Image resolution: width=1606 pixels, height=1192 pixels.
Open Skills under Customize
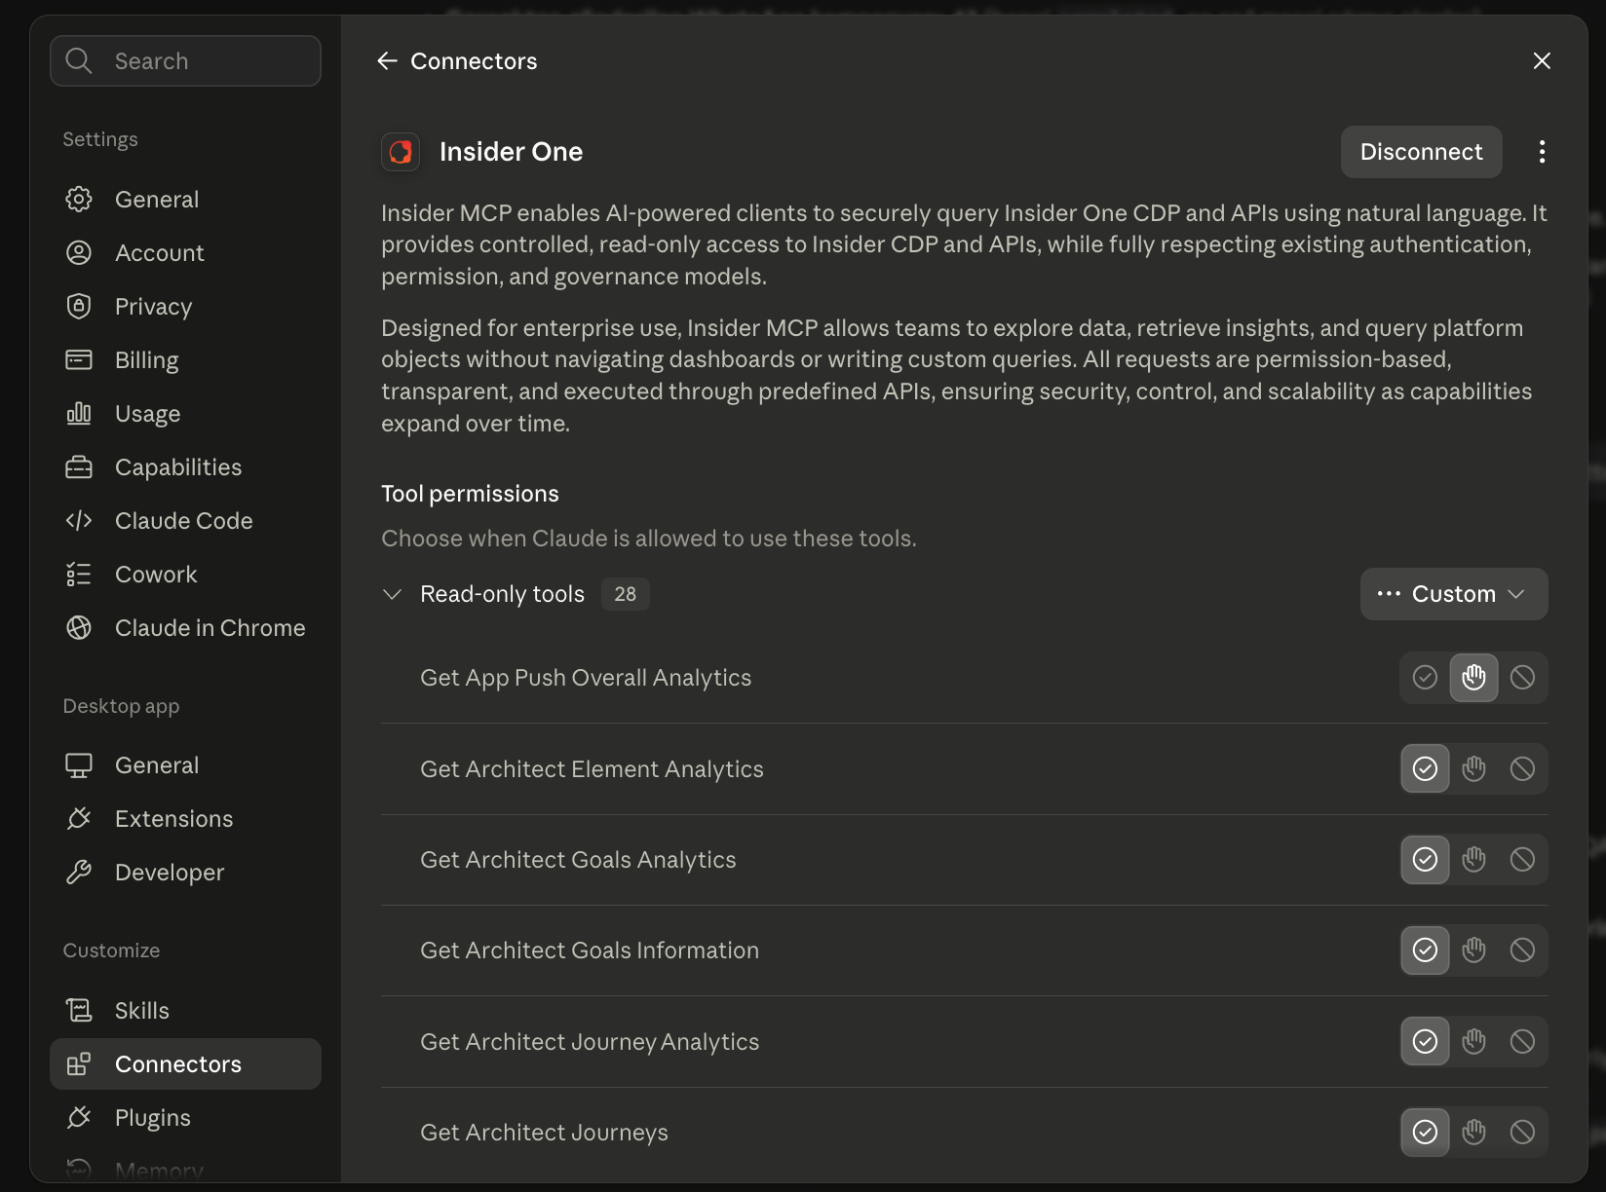pos(185,1010)
